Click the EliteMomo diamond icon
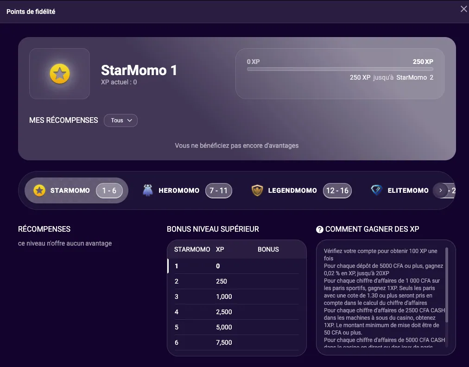469x367 pixels. (377, 190)
